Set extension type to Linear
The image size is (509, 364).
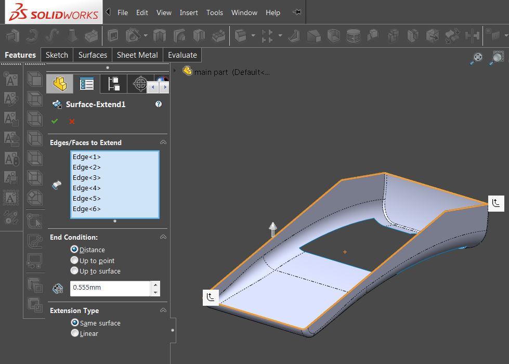tap(74, 333)
